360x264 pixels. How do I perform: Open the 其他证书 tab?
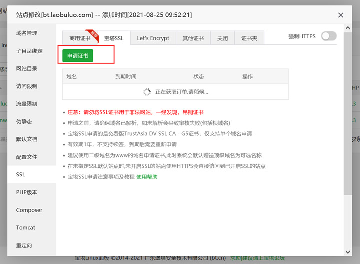[193, 38]
